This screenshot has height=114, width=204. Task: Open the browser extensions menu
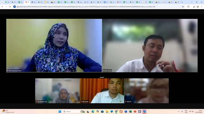pyautogui.click(x=188, y=7)
